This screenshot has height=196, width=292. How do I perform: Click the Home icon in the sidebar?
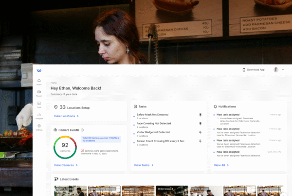(39, 81)
